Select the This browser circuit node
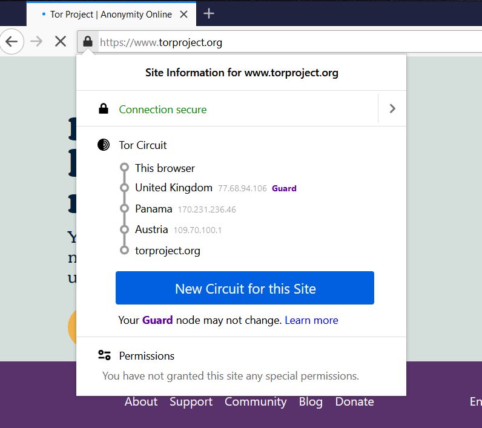 tap(165, 168)
